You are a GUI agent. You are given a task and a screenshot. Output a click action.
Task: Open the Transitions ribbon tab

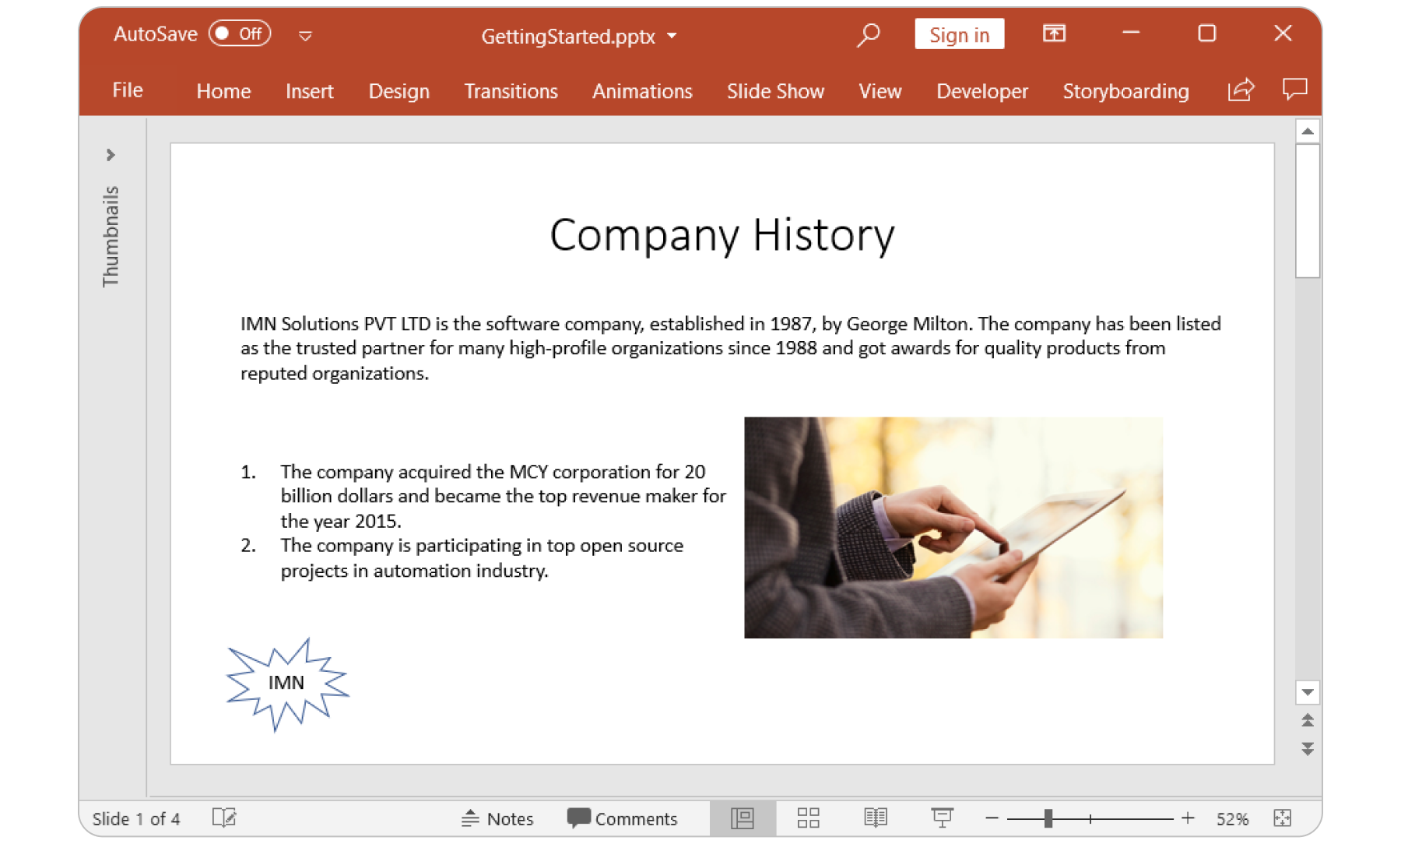click(511, 91)
